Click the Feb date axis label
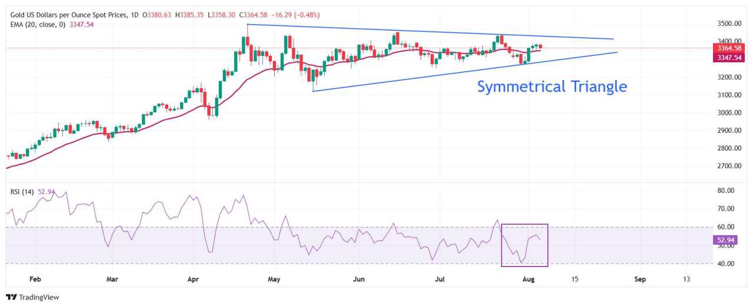 click(x=35, y=279)
